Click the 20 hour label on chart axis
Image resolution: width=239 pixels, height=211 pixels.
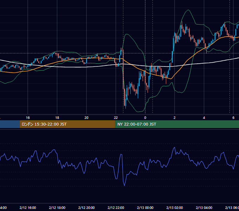[86, 118]
